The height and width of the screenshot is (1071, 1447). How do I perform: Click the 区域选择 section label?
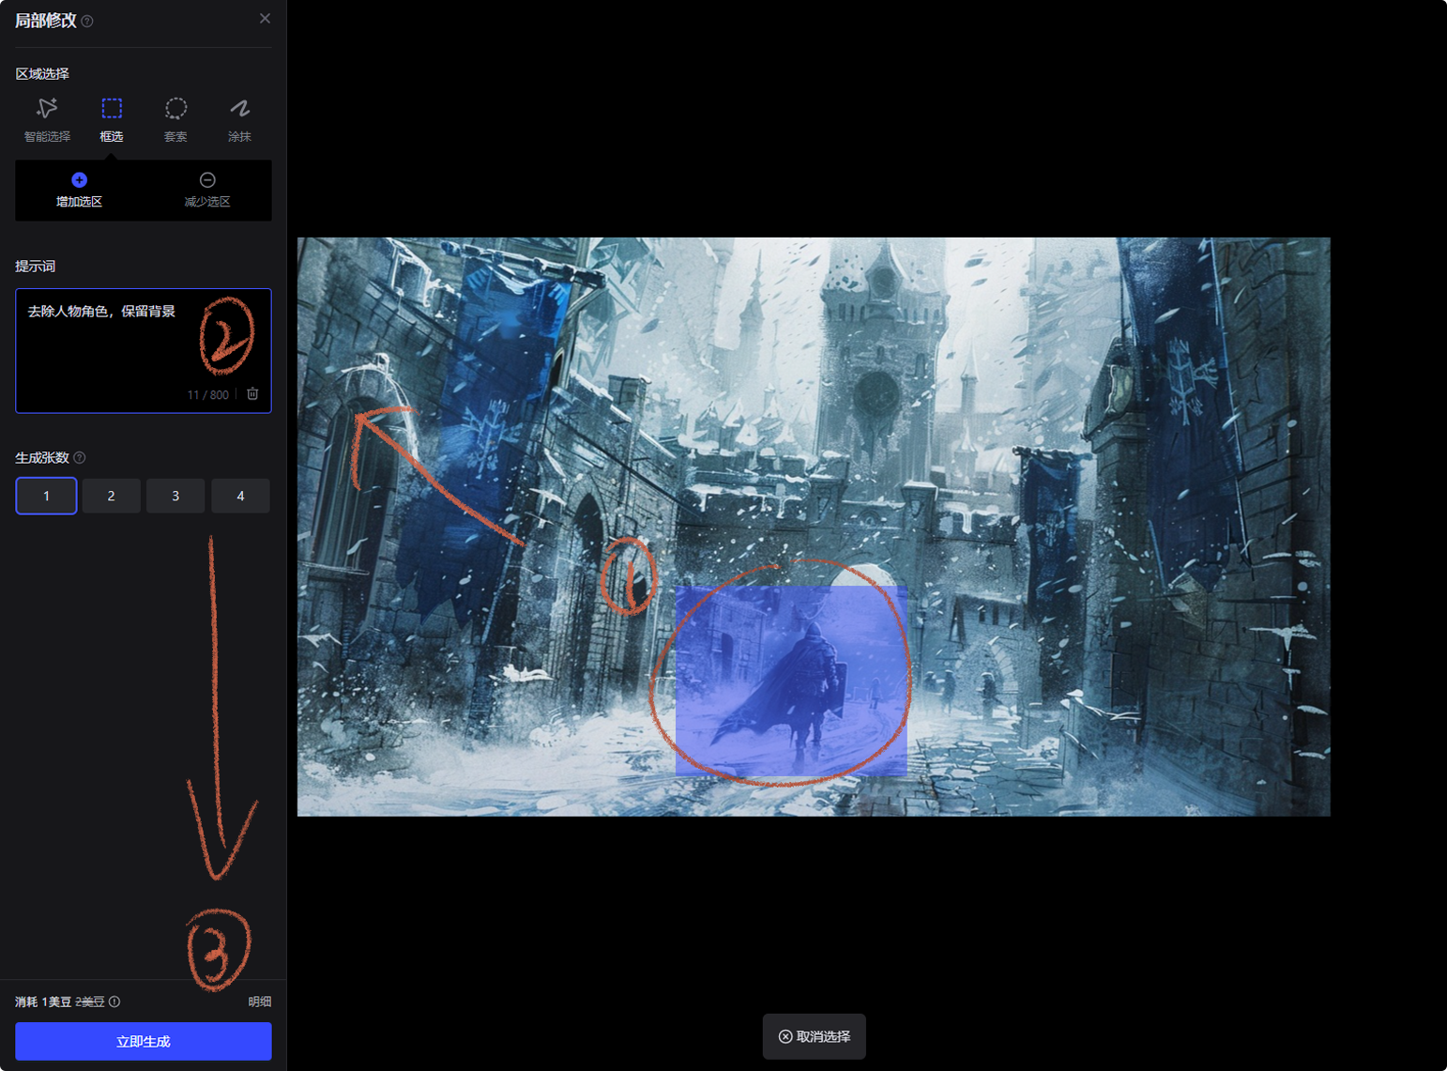pos(42,73)
